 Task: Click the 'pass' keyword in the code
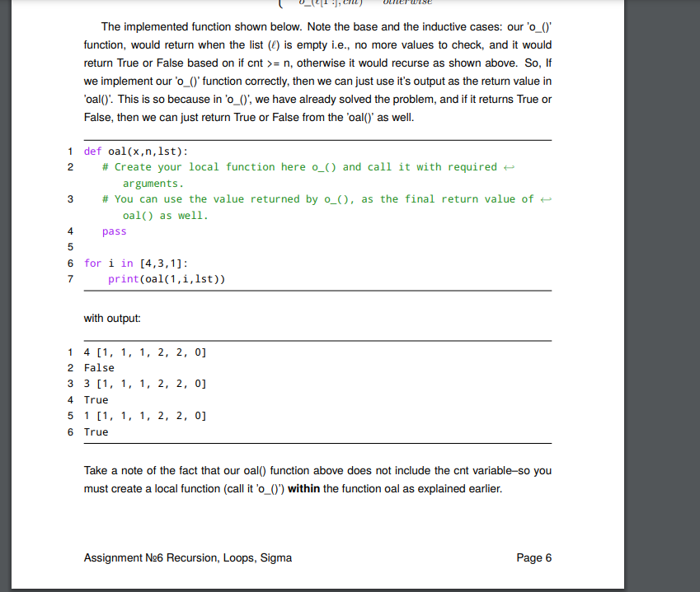coord(115,231)
